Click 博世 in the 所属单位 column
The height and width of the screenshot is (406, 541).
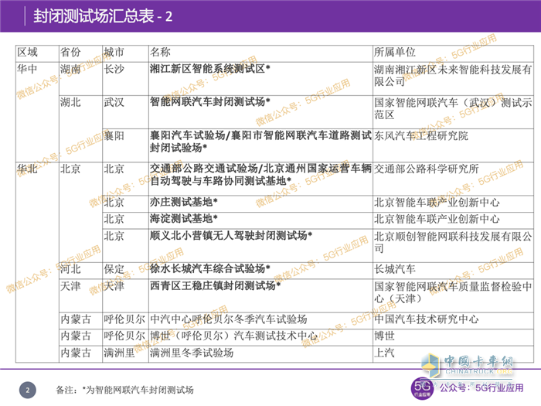click(x=454, y=337)
